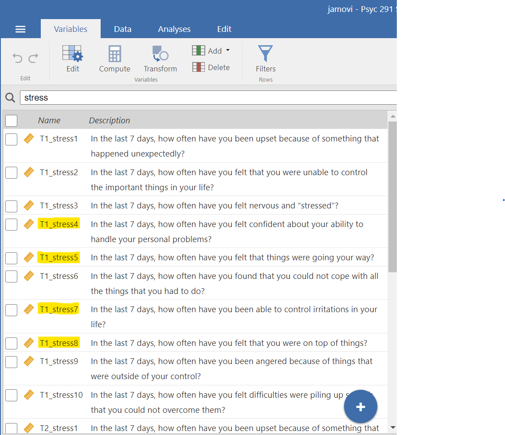Click the vertical scrollbar thumb
Viewport: 505px width, 435px height.
[x=392, y=197]
